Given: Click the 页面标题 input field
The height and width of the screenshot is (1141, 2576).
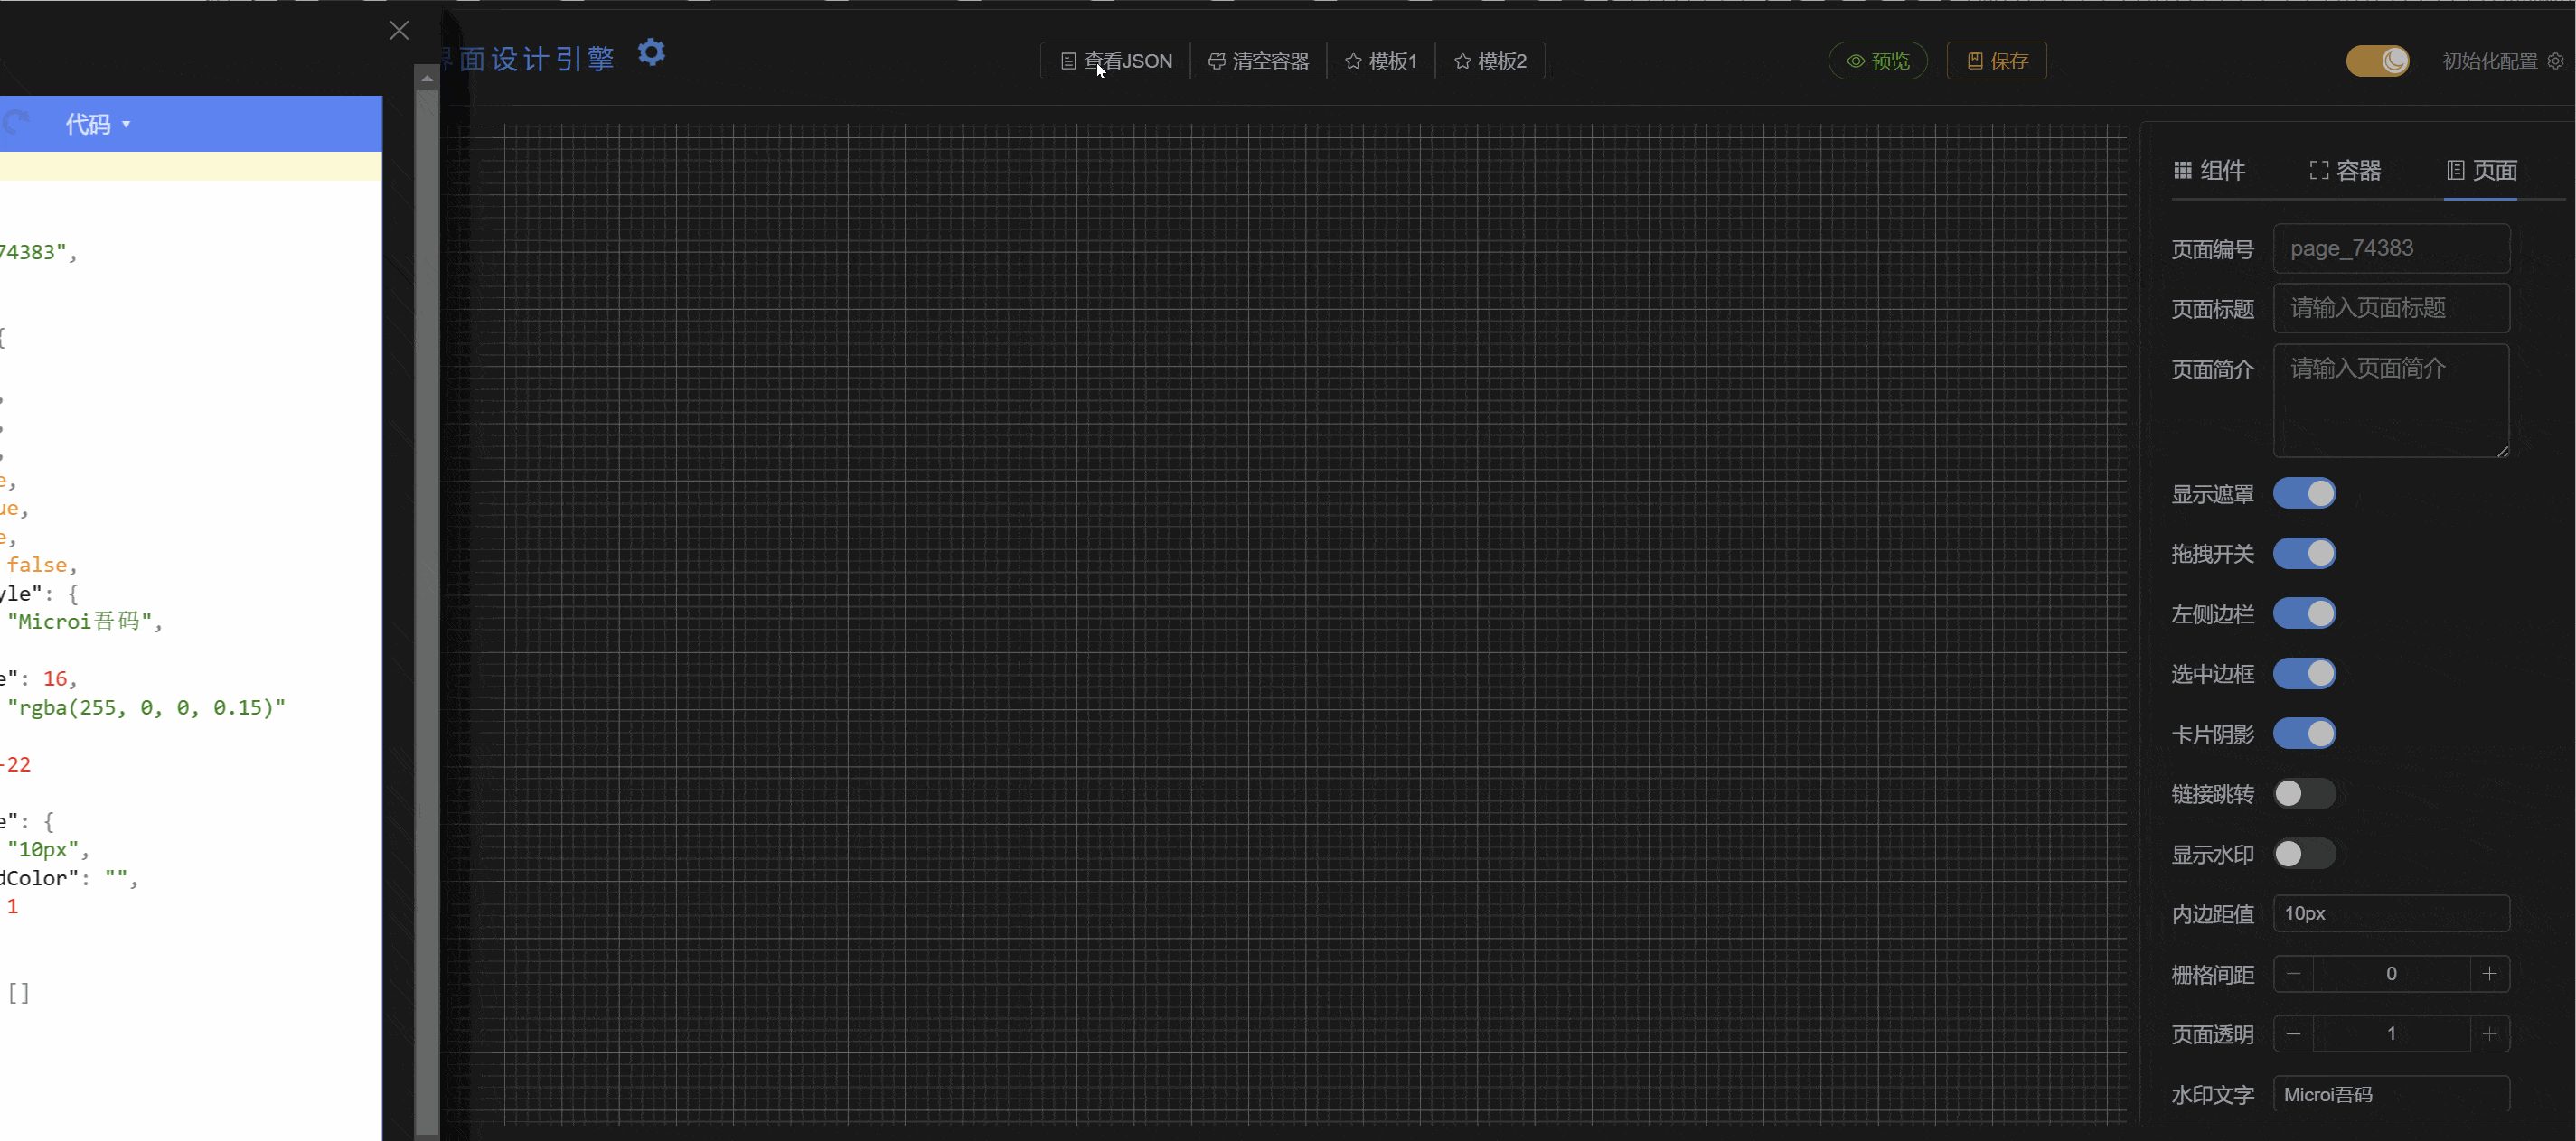Looking at the screenshot, I should pyautogui.click(x=2390, y=309).
